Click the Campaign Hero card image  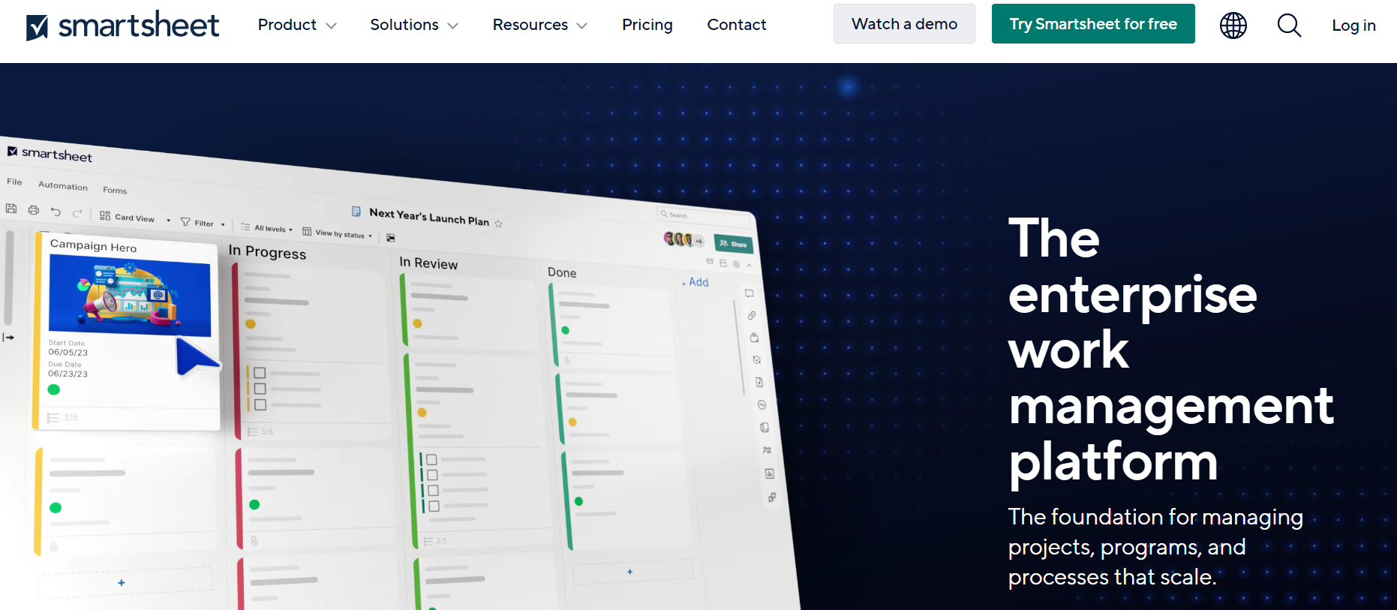pos(130,295)
